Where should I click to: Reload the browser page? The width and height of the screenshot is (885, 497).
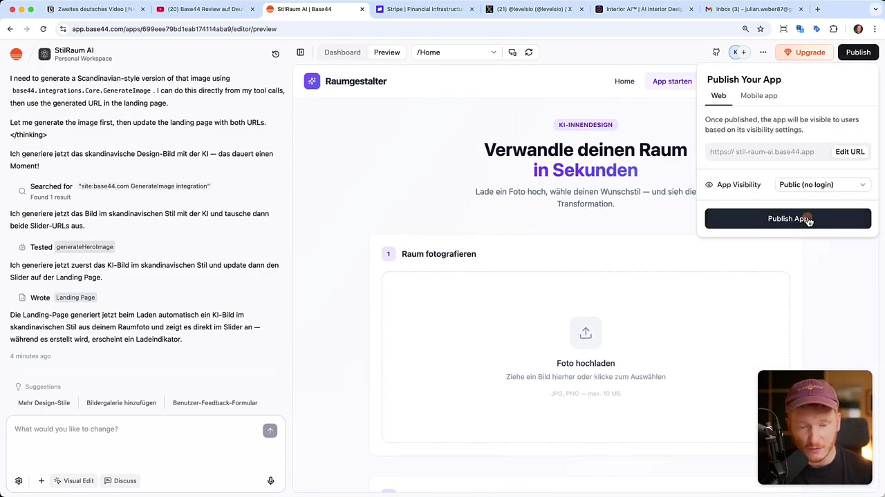(x=43, y=29)
